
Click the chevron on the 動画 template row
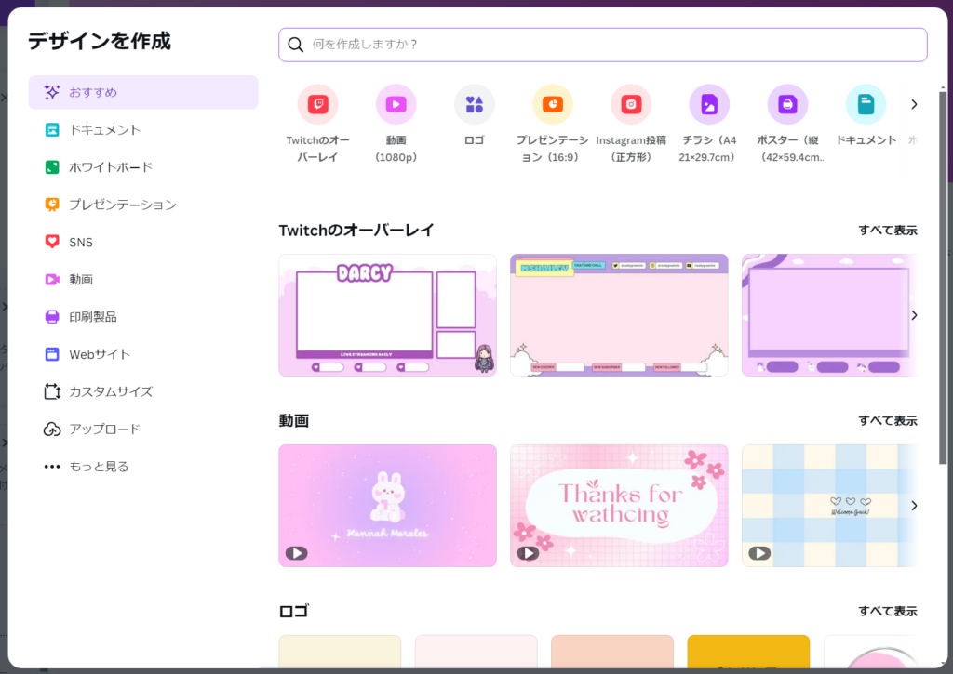click(913, 505)
